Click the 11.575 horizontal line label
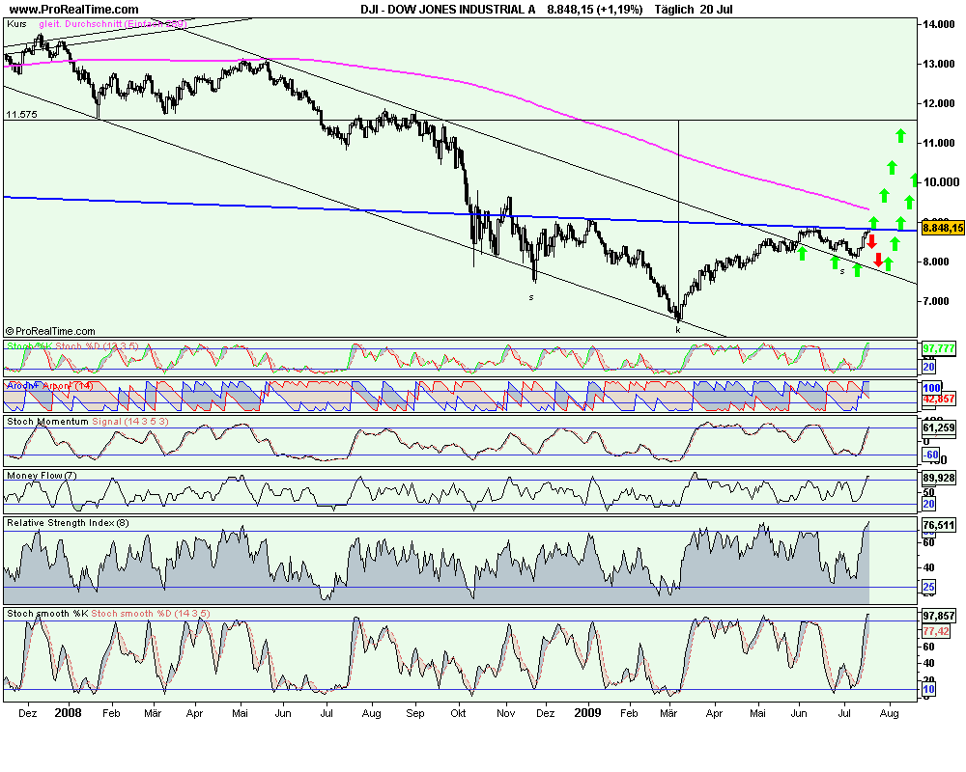The image size is (966, 772). pyautogui.click(x=21, y=115)
